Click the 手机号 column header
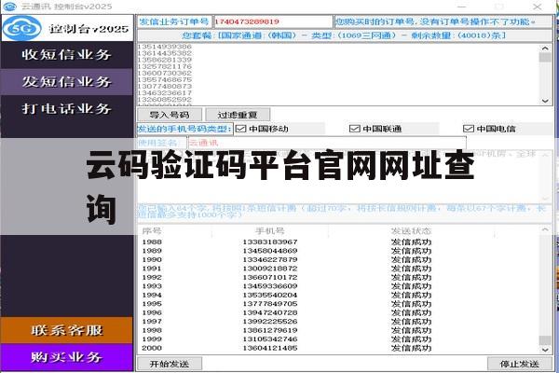The width and height of the screenshot is (559, 373). coord(270,231)
